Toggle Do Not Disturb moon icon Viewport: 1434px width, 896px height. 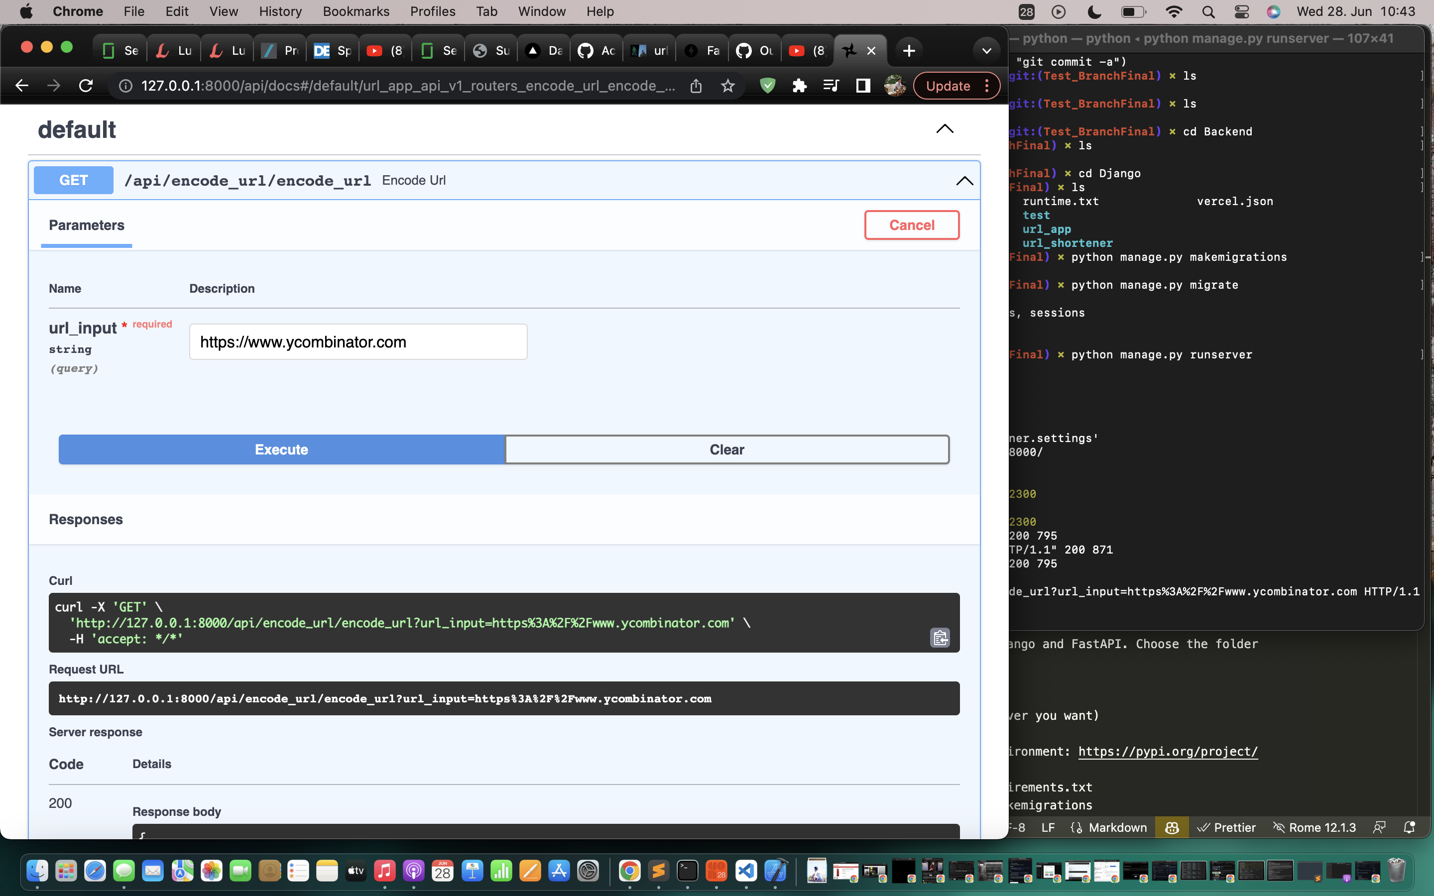(x=1094, y=12)
